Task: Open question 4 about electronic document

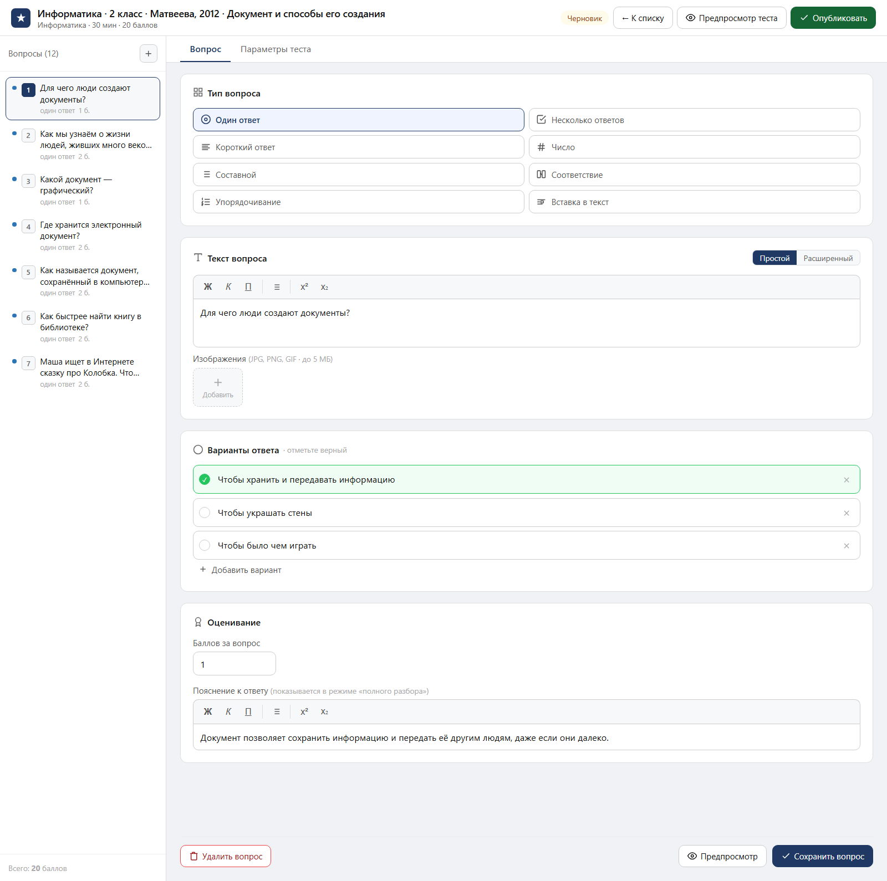Action: coord(83,236)
